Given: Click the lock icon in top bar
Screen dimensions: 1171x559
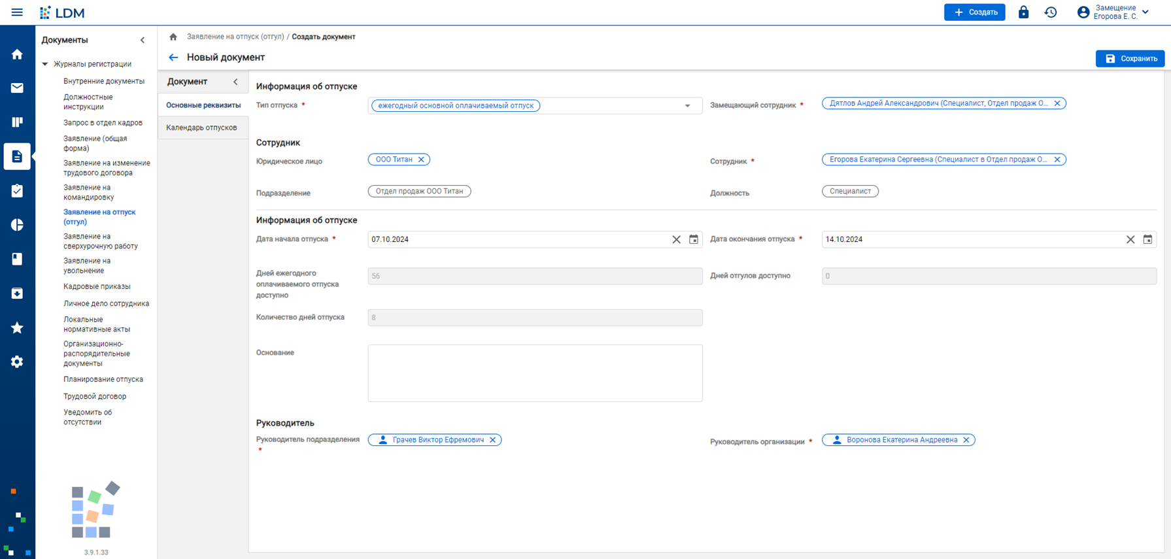Looking at the screenshot, I should tap(1023, 12).
